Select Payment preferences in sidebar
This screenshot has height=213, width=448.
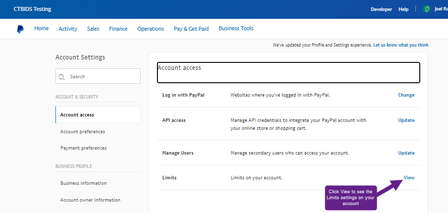pos(84,148)
